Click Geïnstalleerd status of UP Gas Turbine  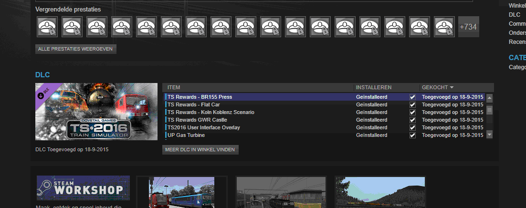pyautogui.click(x=372, y=135)
